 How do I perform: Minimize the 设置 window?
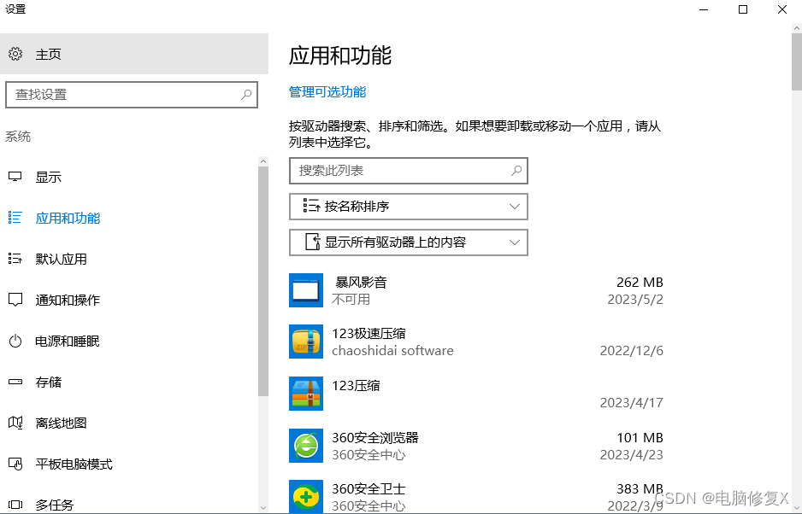pyautogui.click(x=704, y=9)
